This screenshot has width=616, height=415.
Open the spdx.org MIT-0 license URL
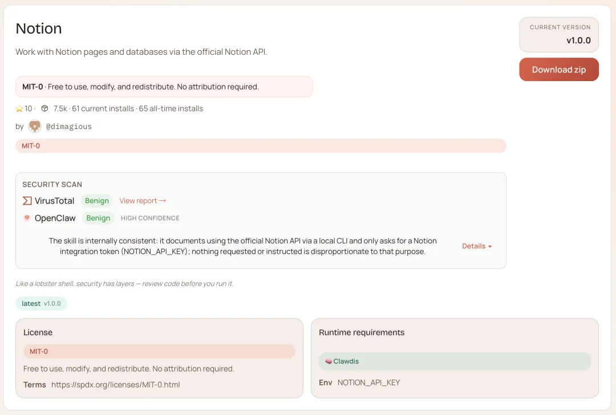(116, 385)
